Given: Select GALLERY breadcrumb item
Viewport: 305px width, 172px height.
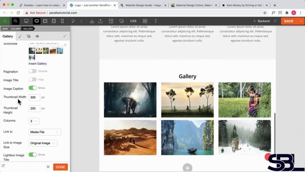Looking at the screenshot, I should 28,29.
